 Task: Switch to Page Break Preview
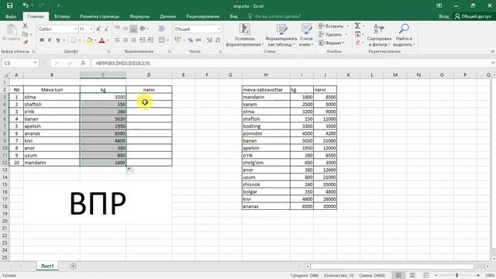pos(426,276)
